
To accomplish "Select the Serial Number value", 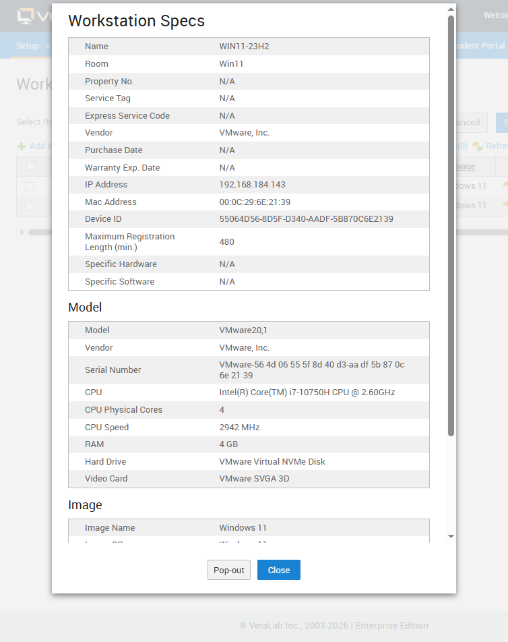I will point(312,370).
